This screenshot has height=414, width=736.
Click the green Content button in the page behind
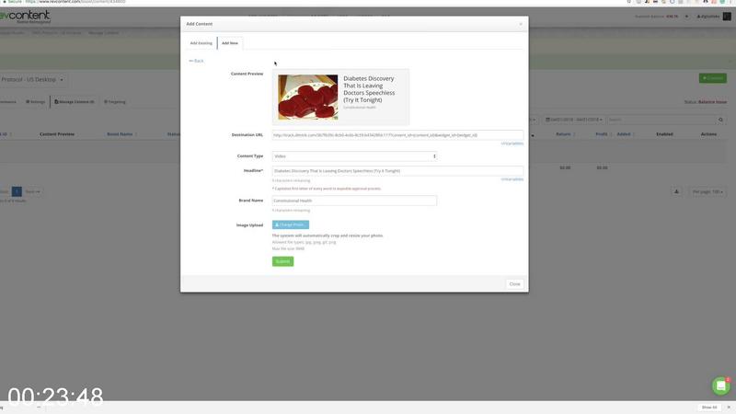(x=712, y=78)
